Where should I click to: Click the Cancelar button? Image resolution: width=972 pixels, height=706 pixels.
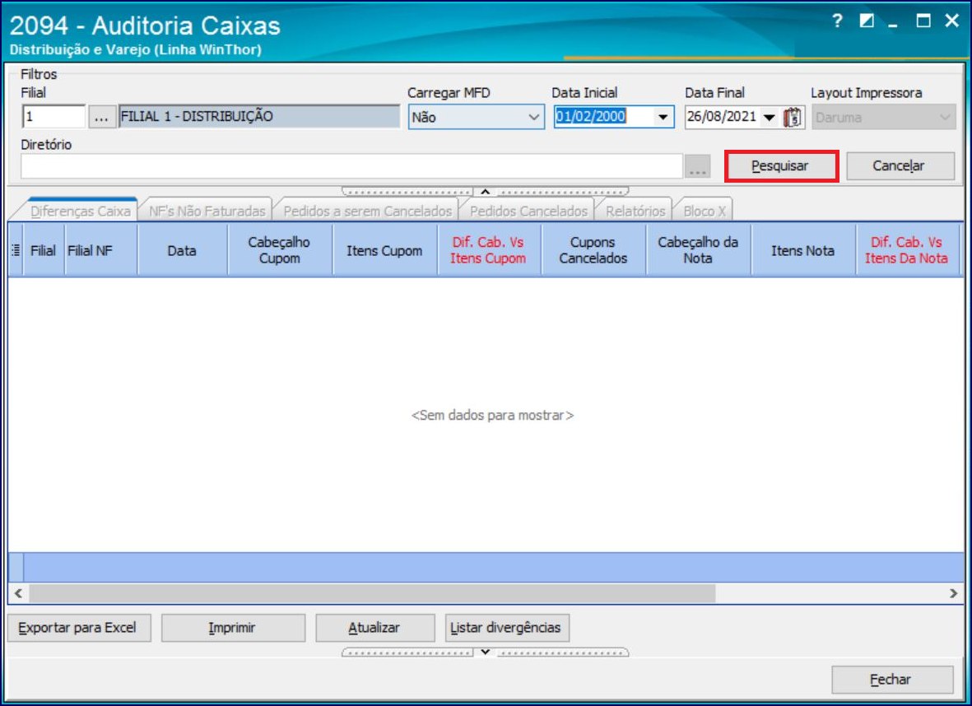[900, 166]
